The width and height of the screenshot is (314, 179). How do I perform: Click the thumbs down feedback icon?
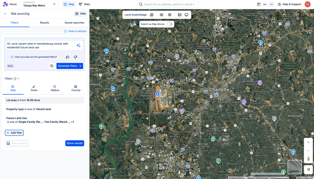75,57
